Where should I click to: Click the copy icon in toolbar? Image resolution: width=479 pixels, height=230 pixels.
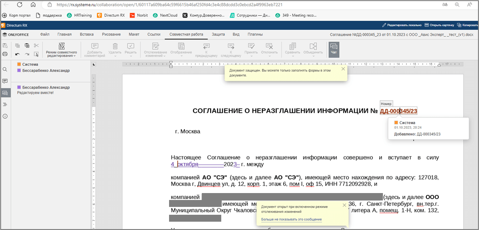[x=18, y=46]
